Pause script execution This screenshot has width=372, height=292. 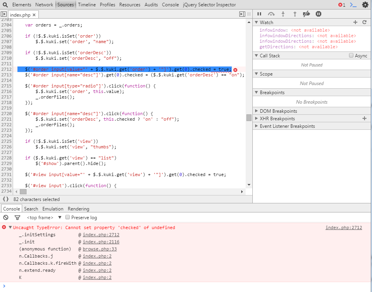click(259, 14)
